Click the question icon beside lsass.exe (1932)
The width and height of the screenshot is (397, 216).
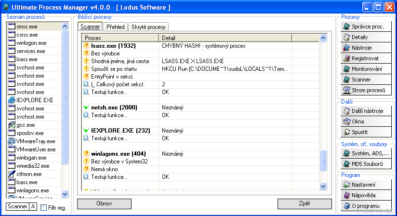(x=86, y=46)
